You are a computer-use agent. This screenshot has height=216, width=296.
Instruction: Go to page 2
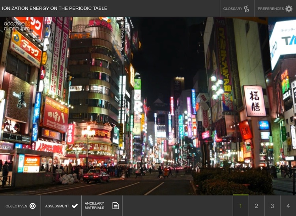point(257,206)
